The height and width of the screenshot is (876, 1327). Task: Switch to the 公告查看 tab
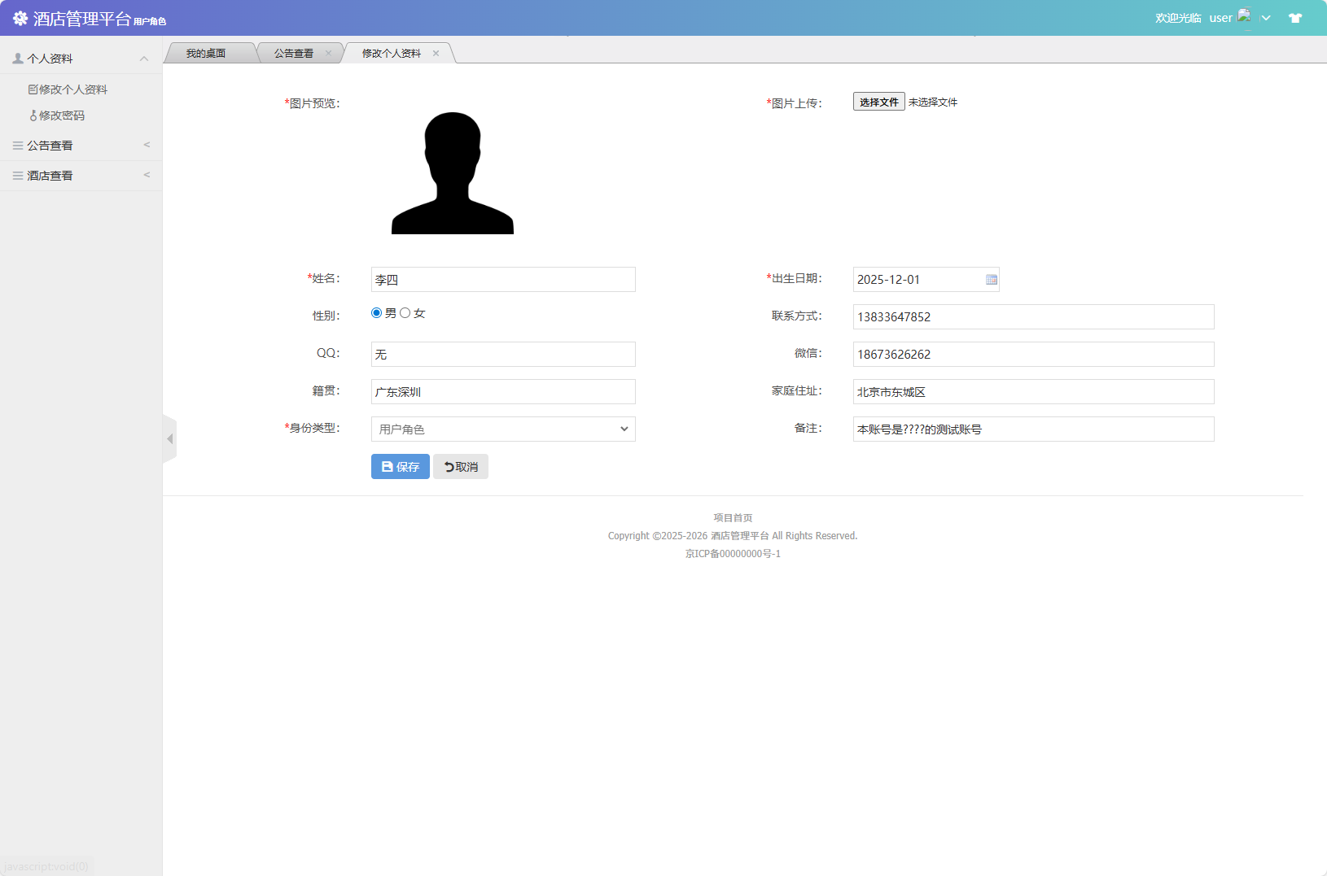293,52
